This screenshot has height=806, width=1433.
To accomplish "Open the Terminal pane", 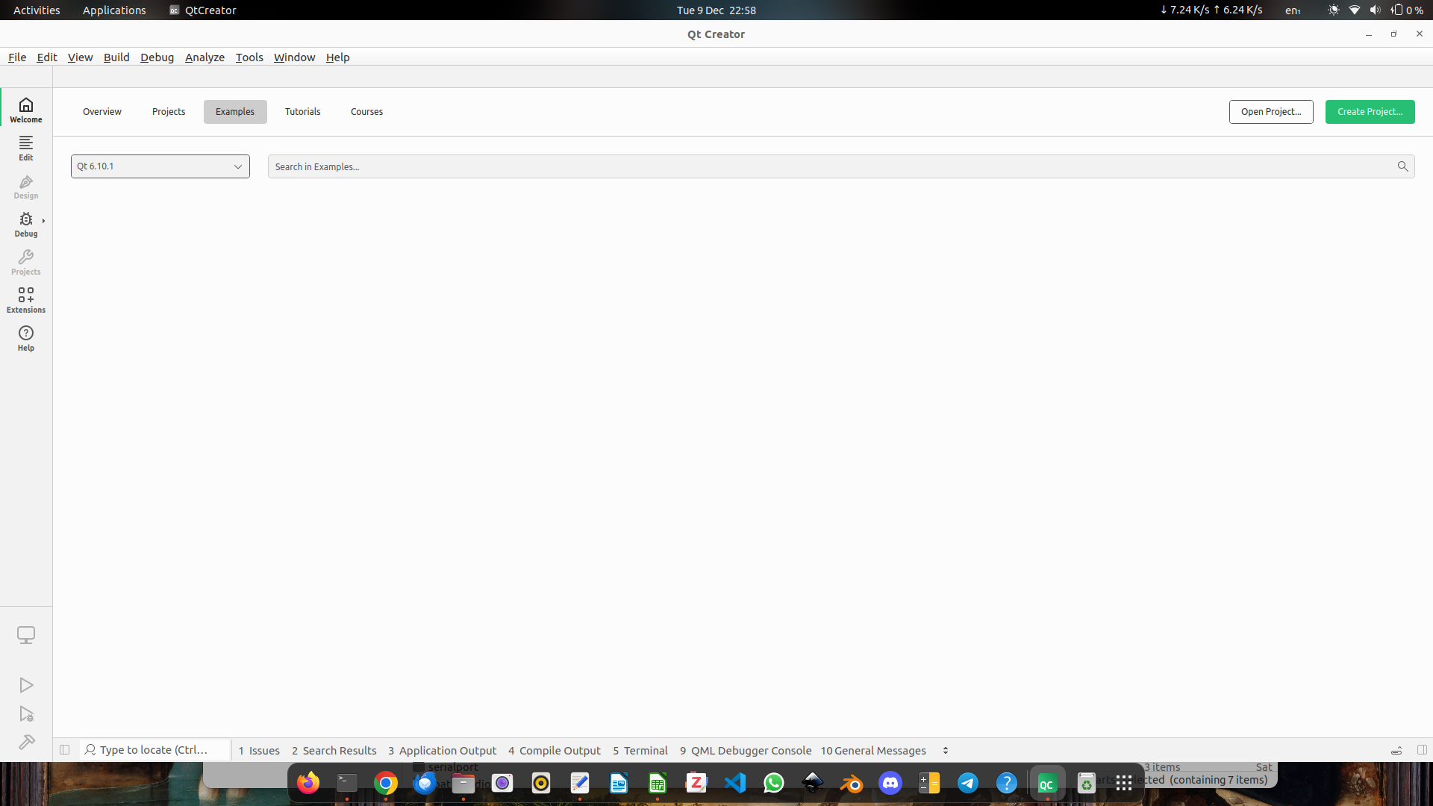I will (x=640, y=751).
